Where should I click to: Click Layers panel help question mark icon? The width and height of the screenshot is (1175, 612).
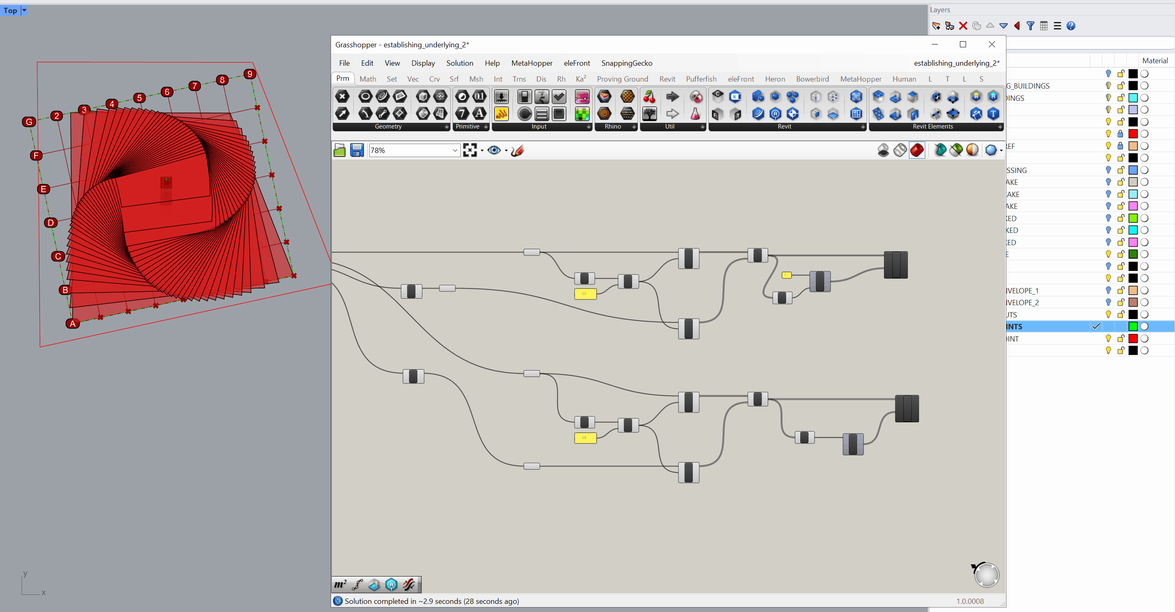tap(1071, 26)
